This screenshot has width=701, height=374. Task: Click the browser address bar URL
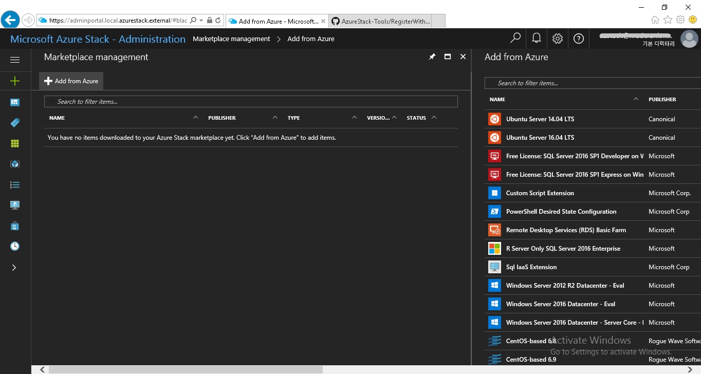tap(118, 21)
